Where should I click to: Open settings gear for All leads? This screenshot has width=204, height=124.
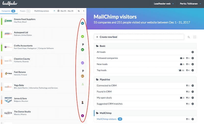pyautogui.click(x=193, y=52)
